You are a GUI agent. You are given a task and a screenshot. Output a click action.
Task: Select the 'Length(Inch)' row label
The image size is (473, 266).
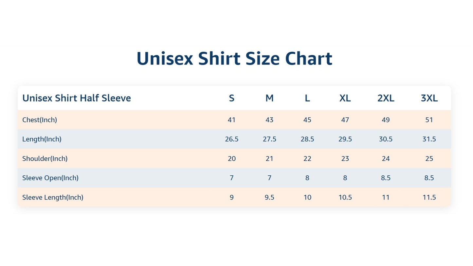[x=42, y=139]
